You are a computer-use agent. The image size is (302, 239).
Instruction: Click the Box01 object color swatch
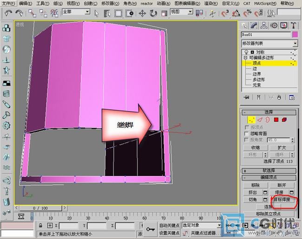295,35
